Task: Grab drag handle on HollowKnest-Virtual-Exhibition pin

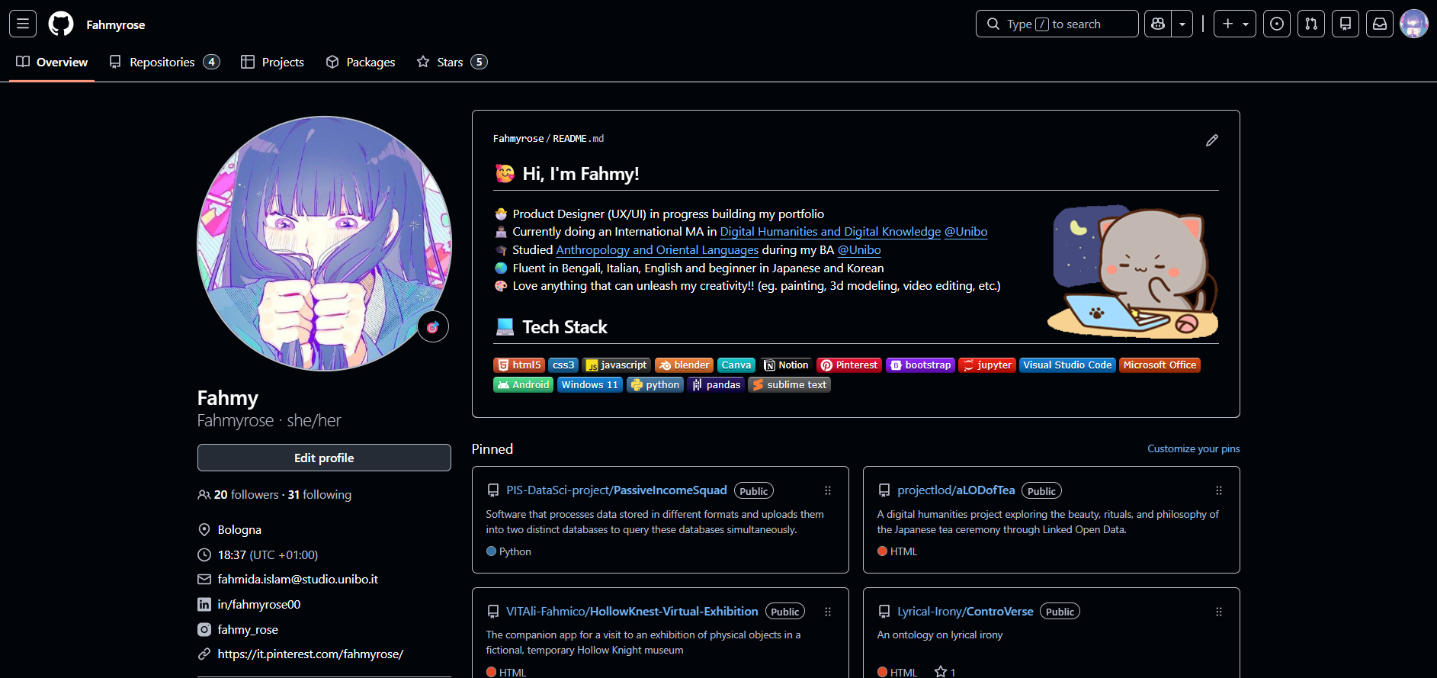Action: coord(828,612)
